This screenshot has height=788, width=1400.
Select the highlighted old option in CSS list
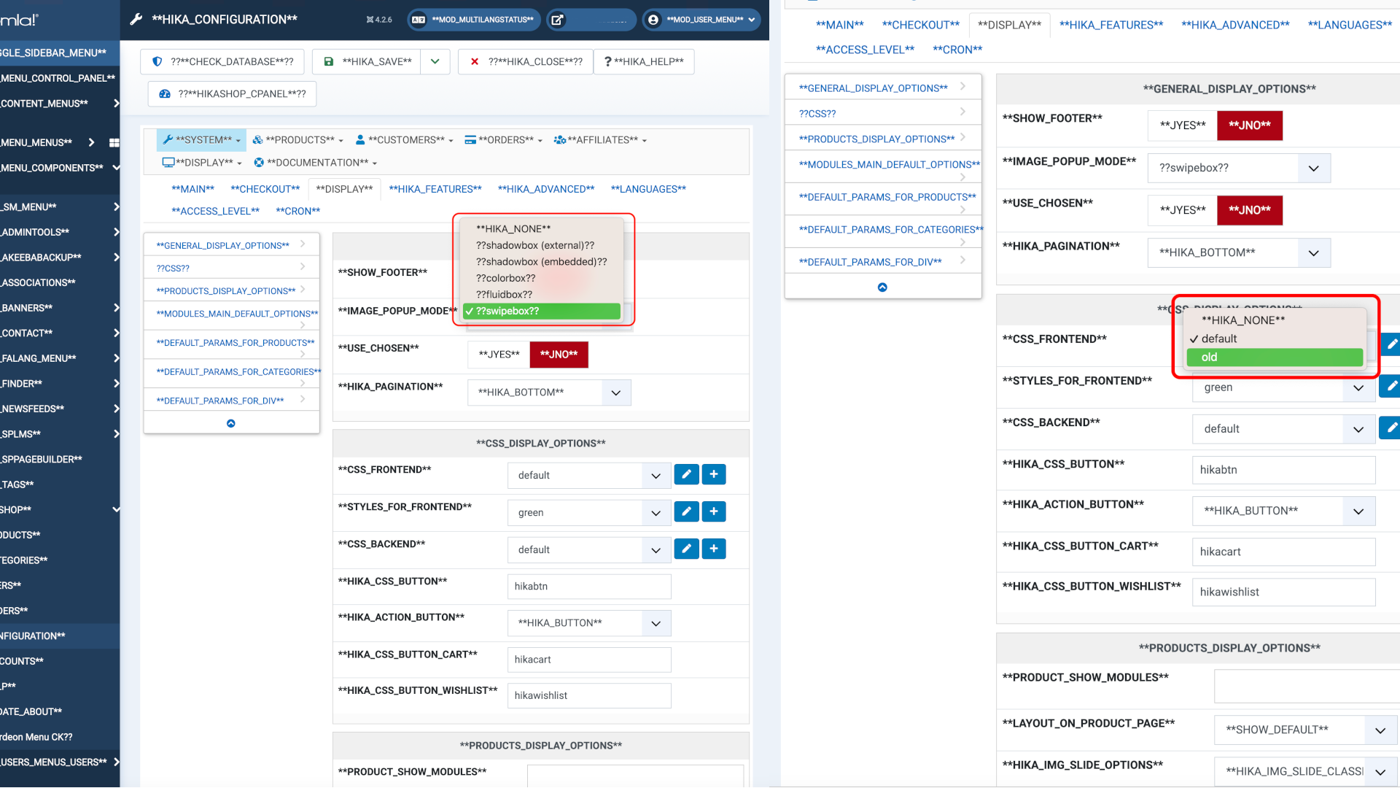point(1274,358)
